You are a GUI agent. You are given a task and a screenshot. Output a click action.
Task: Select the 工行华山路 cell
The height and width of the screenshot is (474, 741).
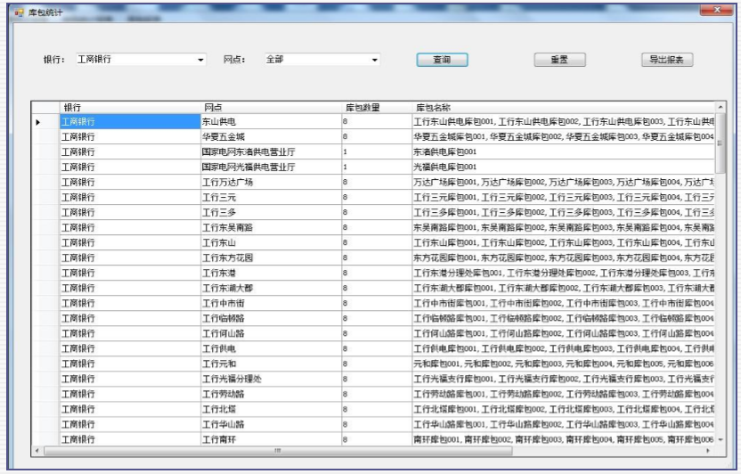click(272, 424)
